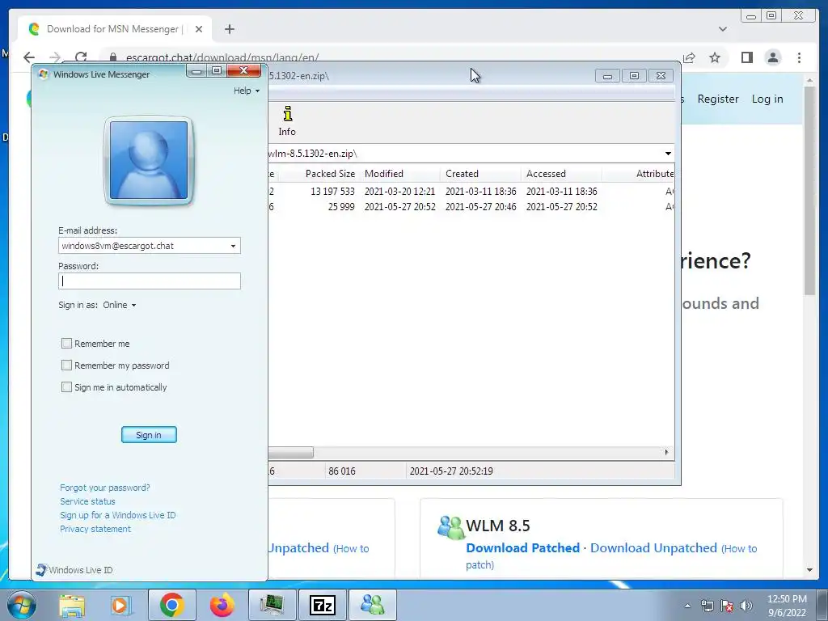Open the Sign in as Online dropdown
This screenshot has width=828, height=621.
coord(120,305)
